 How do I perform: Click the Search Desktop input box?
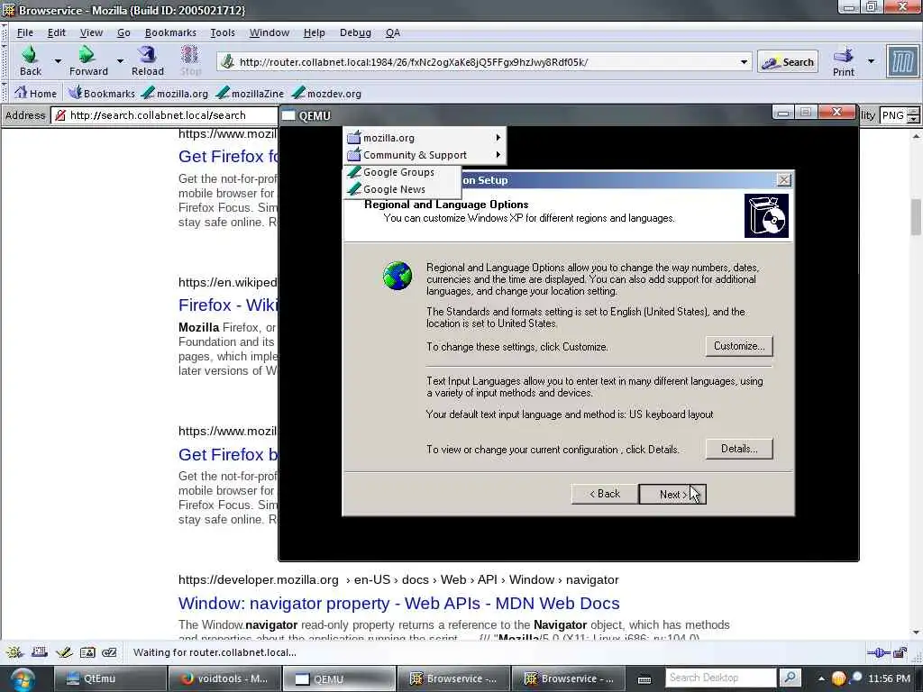tap(721, 678)
